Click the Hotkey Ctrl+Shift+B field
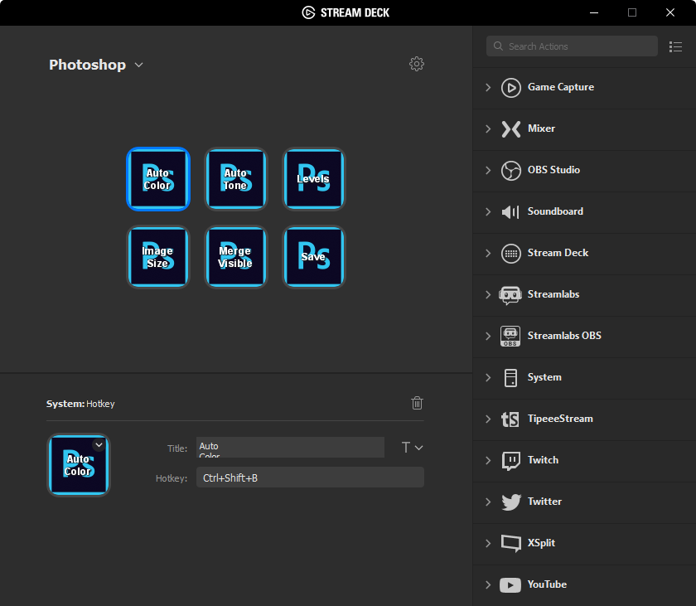This screenshot has height=606, width=696. pos(310,478)
